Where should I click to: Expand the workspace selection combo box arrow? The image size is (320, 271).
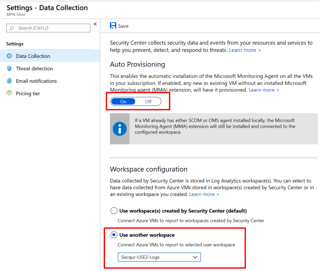point(195,257)
